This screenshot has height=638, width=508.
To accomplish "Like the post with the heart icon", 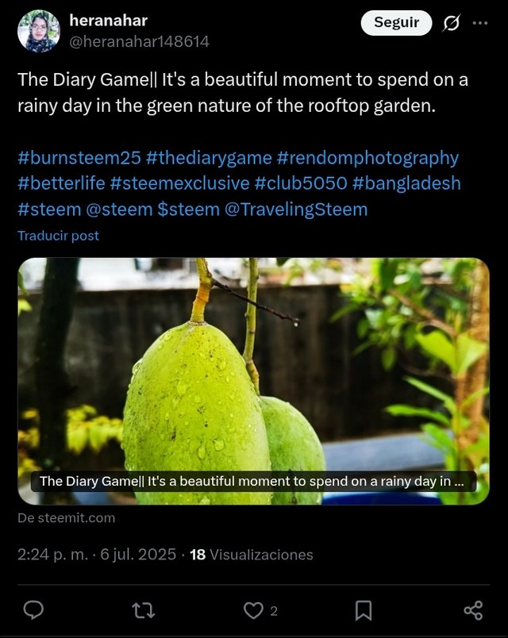I will pyautogui.click(x=253, y=611).
